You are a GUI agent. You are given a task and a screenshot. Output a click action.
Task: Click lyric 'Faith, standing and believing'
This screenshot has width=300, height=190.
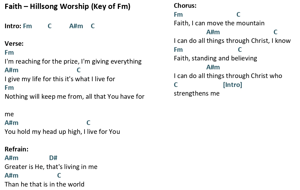pos(216,58)
